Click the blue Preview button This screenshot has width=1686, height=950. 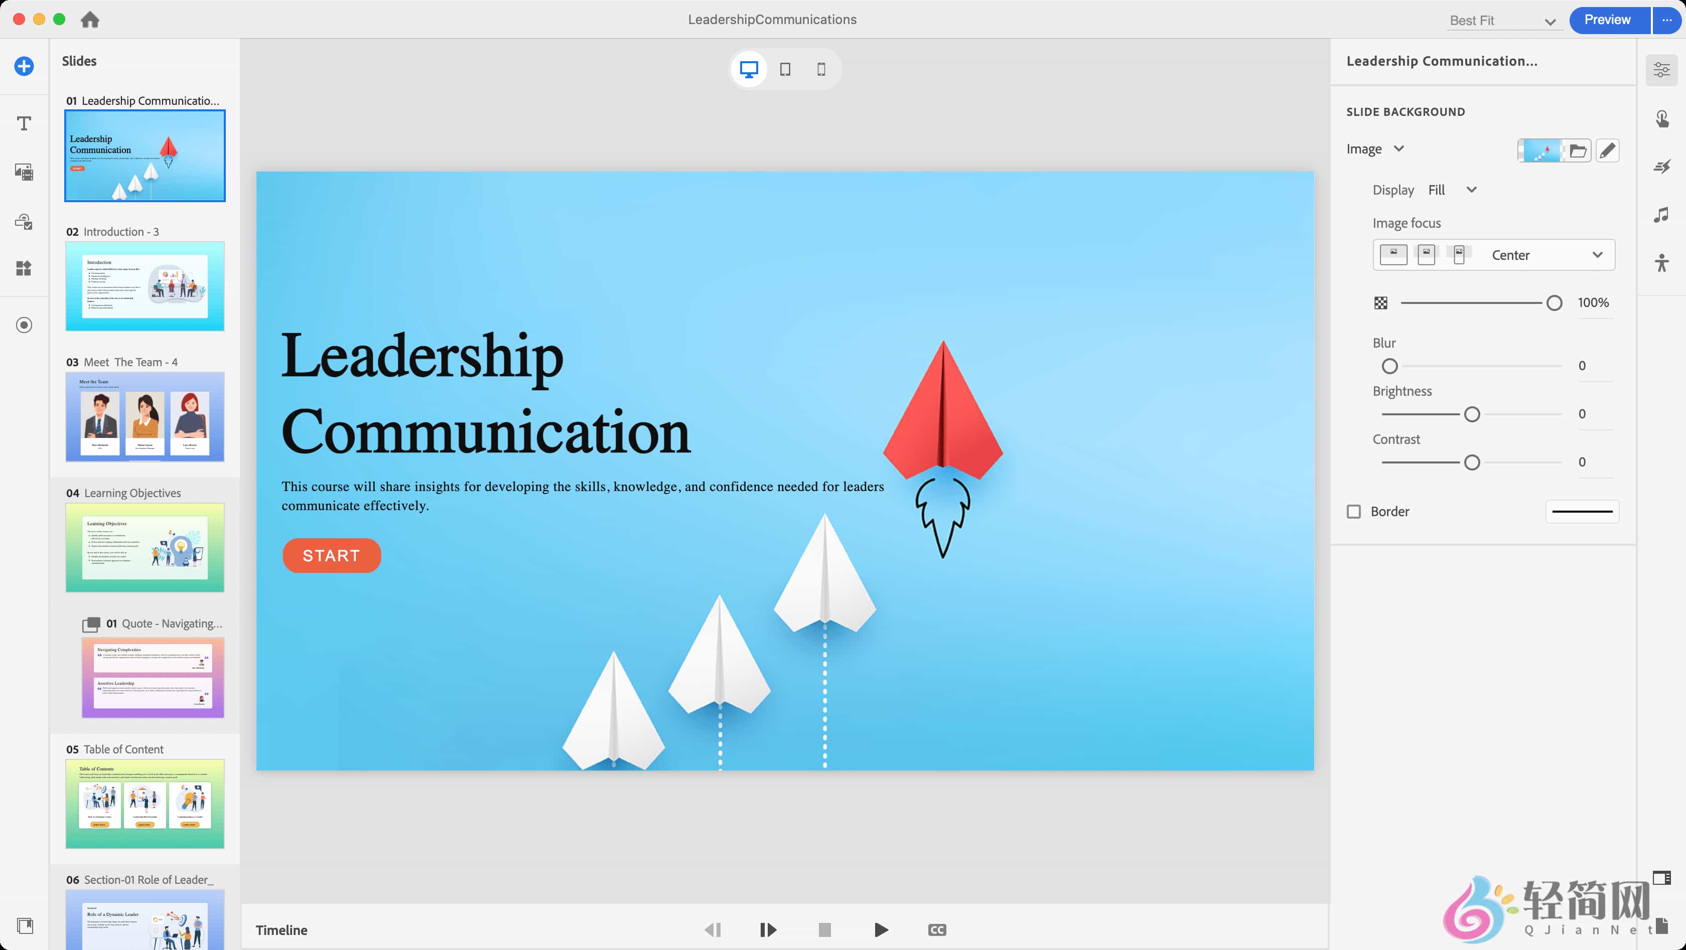click(x=1607, y=20)
